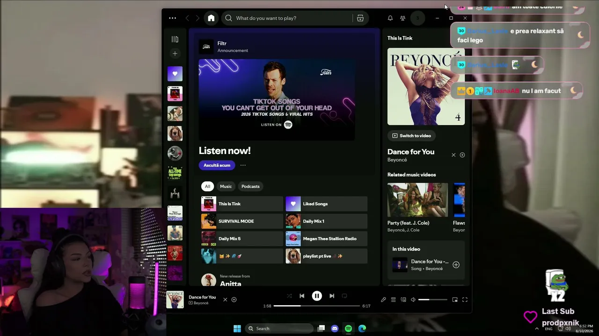Open the playlist pt live tile
Viewport: 599px width, 336px height.
tap(327, 256)
